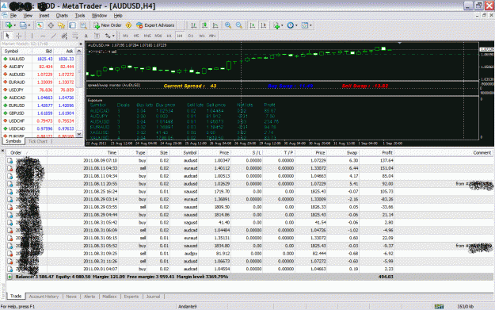Select the trendline drawing tool
495x310 pixels.
[x=54, y=36]
